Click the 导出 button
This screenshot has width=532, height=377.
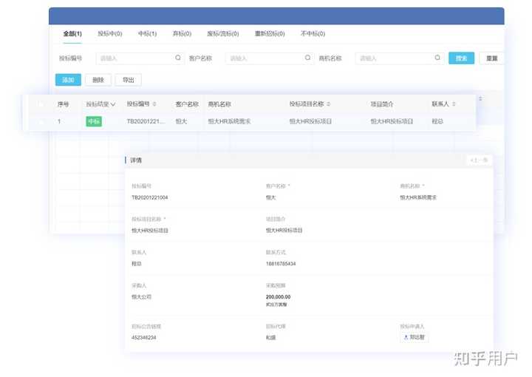point(128,80)
